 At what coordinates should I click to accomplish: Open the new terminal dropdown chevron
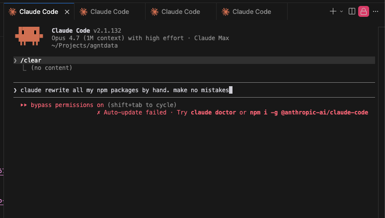pyautogui.click(x=341, y=11)
